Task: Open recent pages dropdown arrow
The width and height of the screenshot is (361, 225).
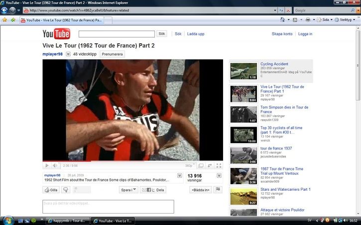Action: pyautogui.click(x=19, y=10)
